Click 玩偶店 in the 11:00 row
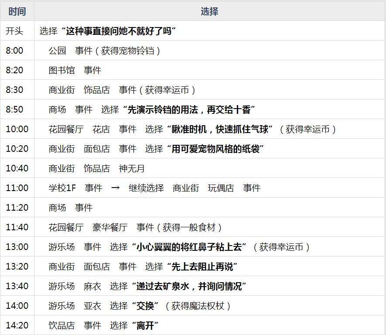This screenshot has height=335, width=386. 221,188
